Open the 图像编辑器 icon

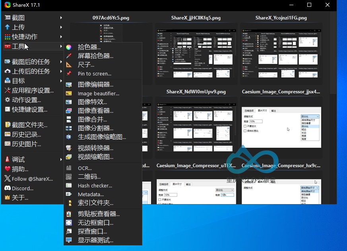[x=69, y=85]
